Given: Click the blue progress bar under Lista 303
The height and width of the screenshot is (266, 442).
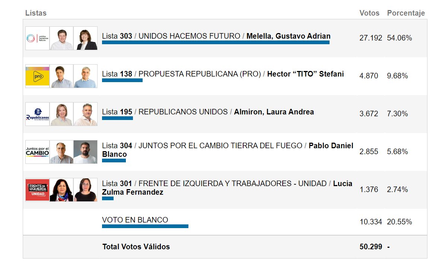Looking at the screenshot, I should 216,42.
